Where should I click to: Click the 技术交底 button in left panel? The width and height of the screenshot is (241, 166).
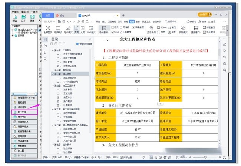pyautogui.click(x=24, y=117)
